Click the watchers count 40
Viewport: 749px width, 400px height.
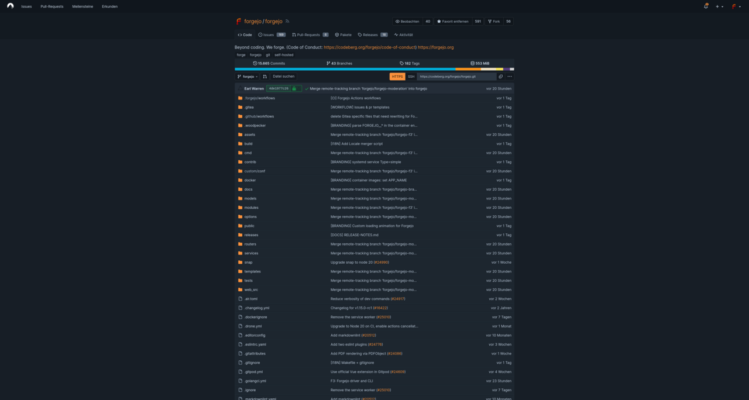[428, 21]
